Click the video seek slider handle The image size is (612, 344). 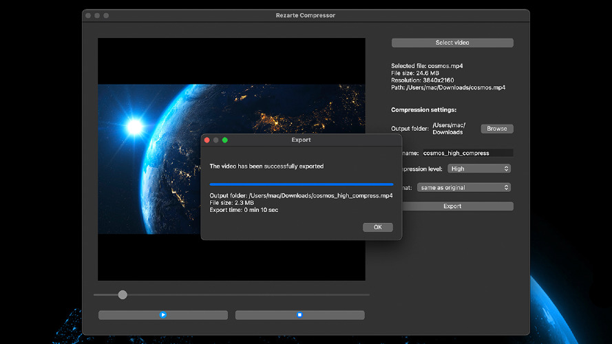coord(123,295)
